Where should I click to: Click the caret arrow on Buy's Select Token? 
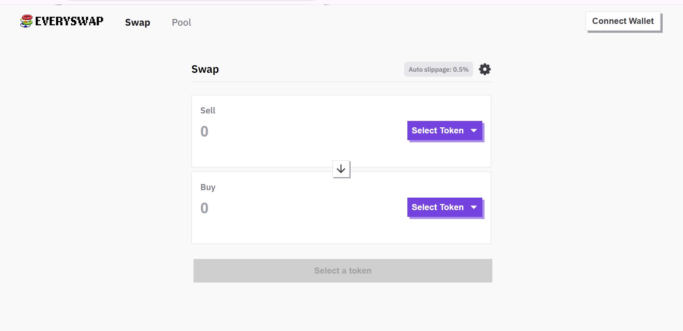[474, 207]
